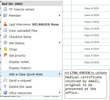
Task: Expand the Add a Case Quick Note arrow
Action: pyautogui.click(x=60, y=74)
